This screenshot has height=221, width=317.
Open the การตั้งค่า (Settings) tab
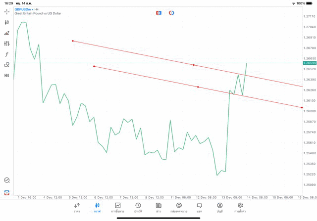pyautogui.click(x=240, y=207)
